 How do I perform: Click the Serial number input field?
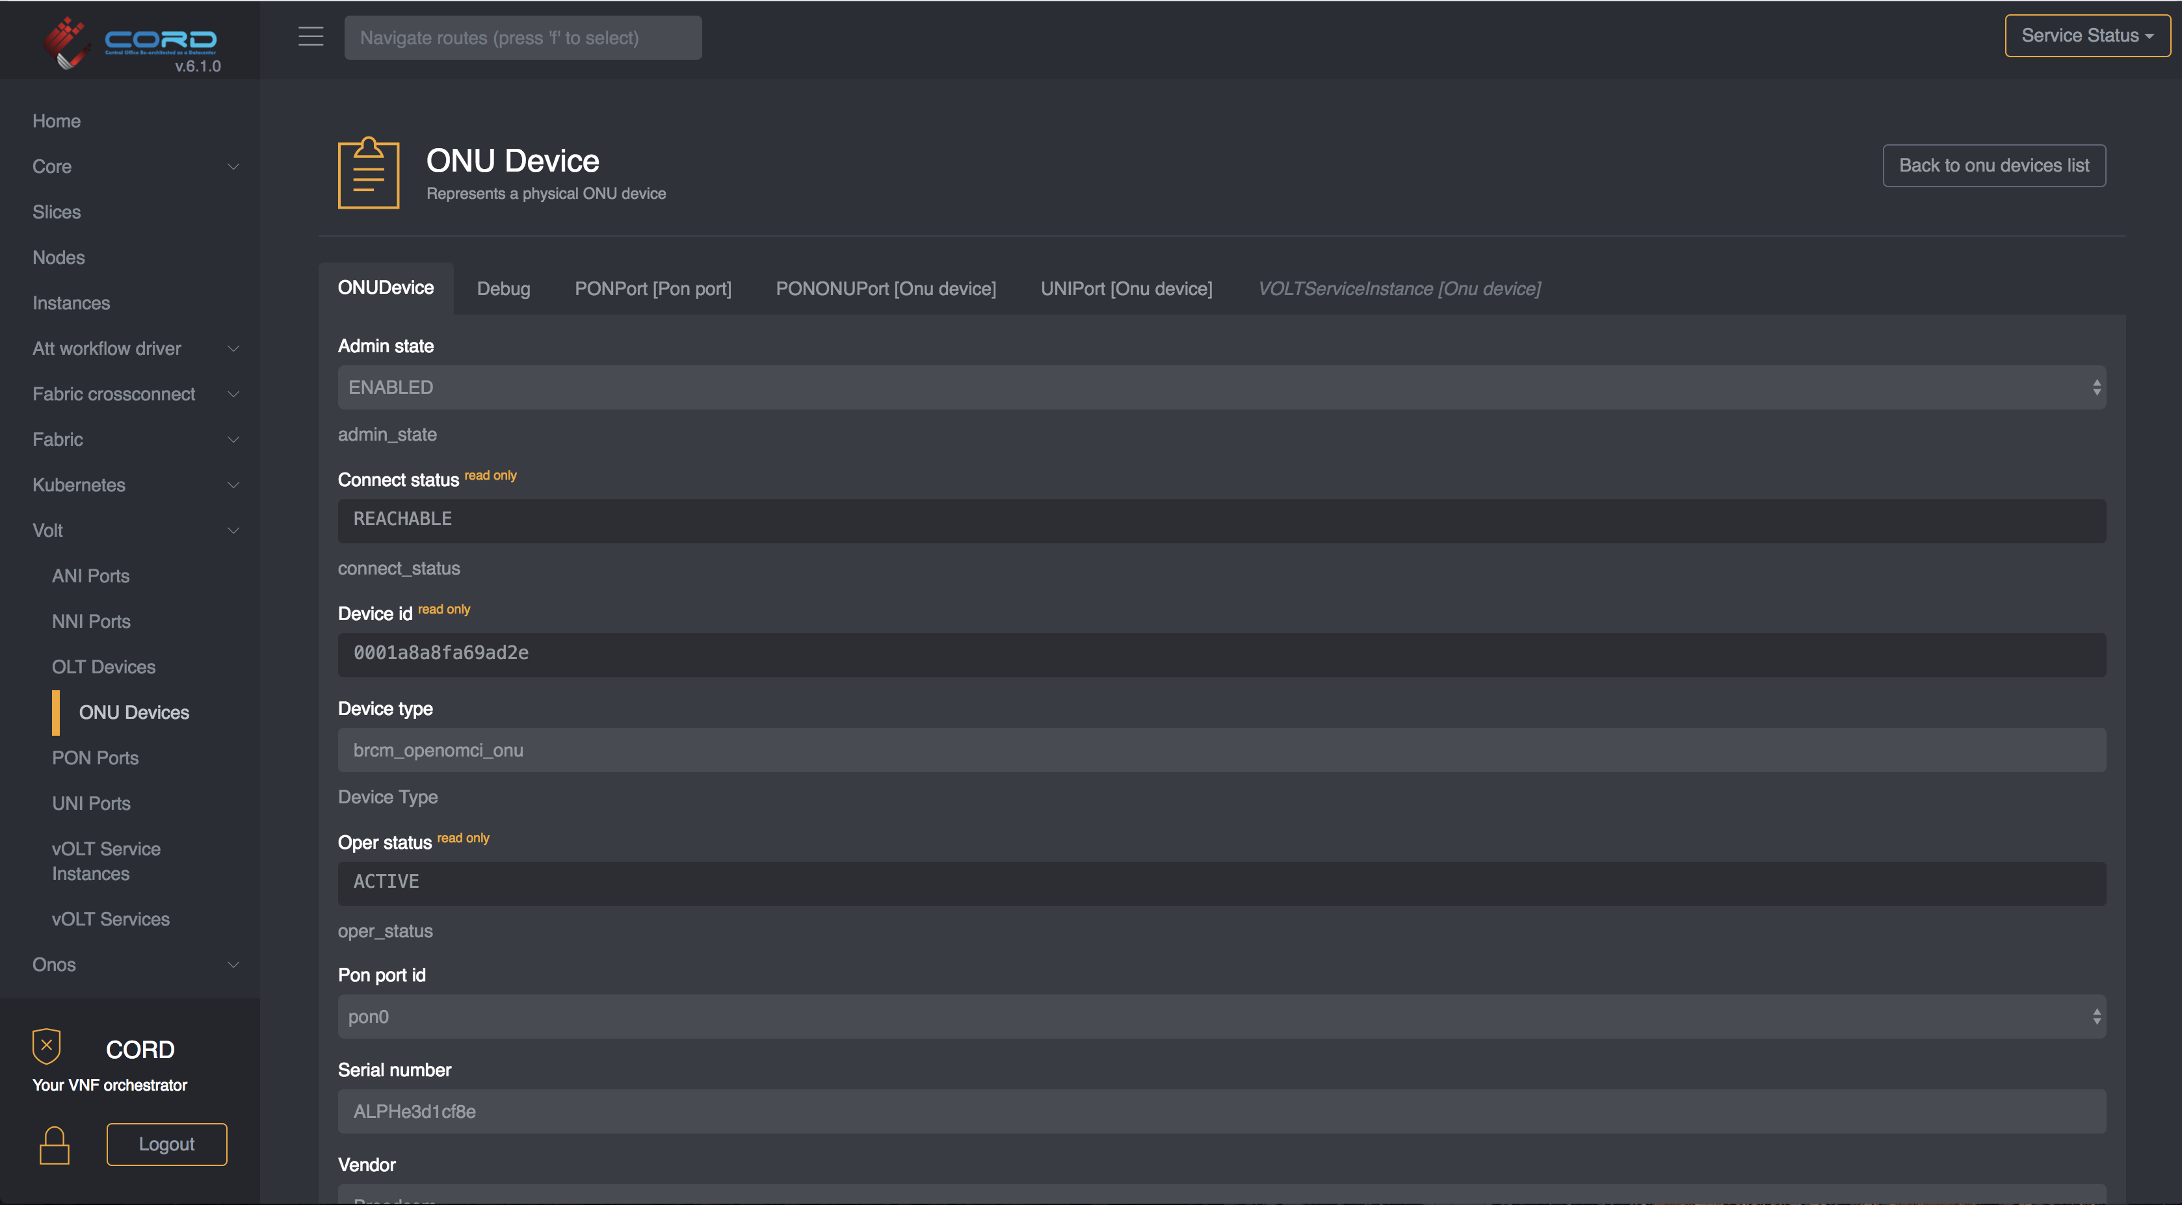[1222, 1111]
